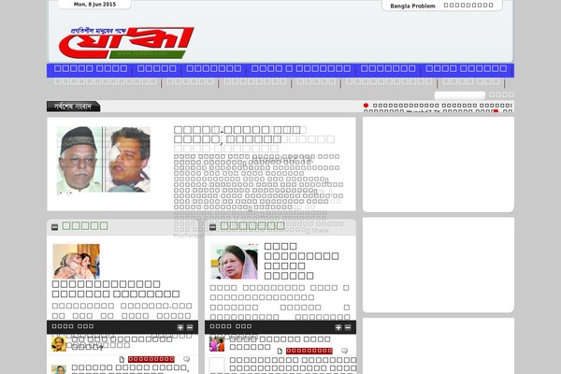Click the search submit button beside search field
The width and height of the screenshot is (561, 374).
pos(501,94)
